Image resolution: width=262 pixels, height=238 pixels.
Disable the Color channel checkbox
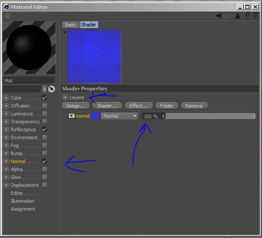45,98
